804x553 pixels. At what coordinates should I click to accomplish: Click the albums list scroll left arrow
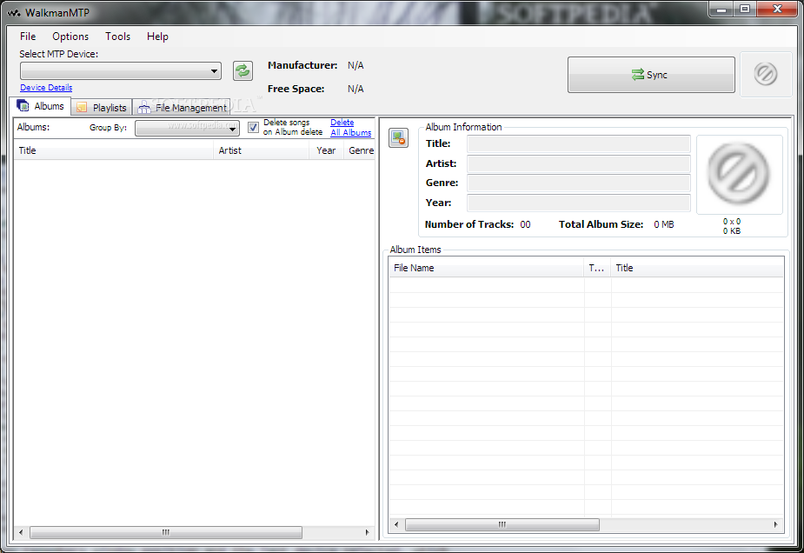[21, 532]
